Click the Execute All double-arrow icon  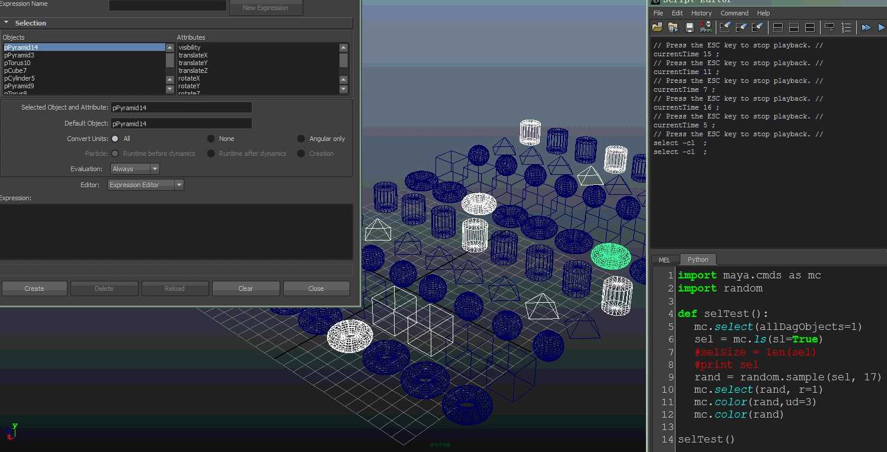[866, 27]
